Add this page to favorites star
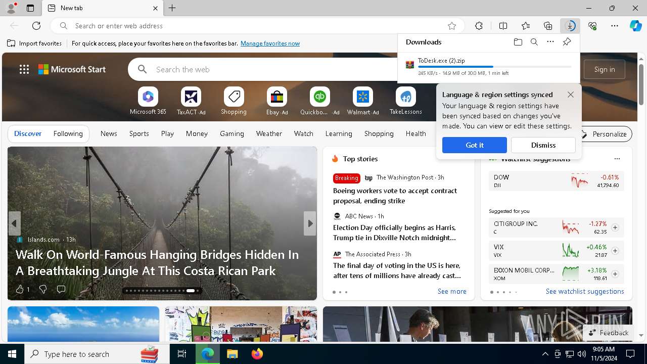Image resolution: width=647 pixels, height=364 pixels. (452, 26)
